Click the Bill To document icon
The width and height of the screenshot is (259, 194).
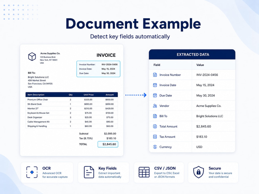[x=155, y=116]
